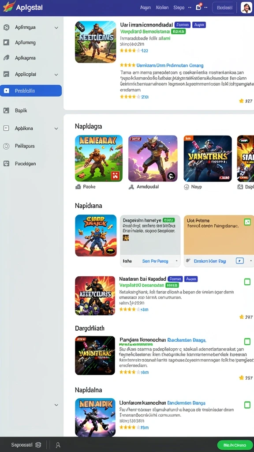
Task: Click the Aplgstal logo icon
Action: click(x=9, y=7)
